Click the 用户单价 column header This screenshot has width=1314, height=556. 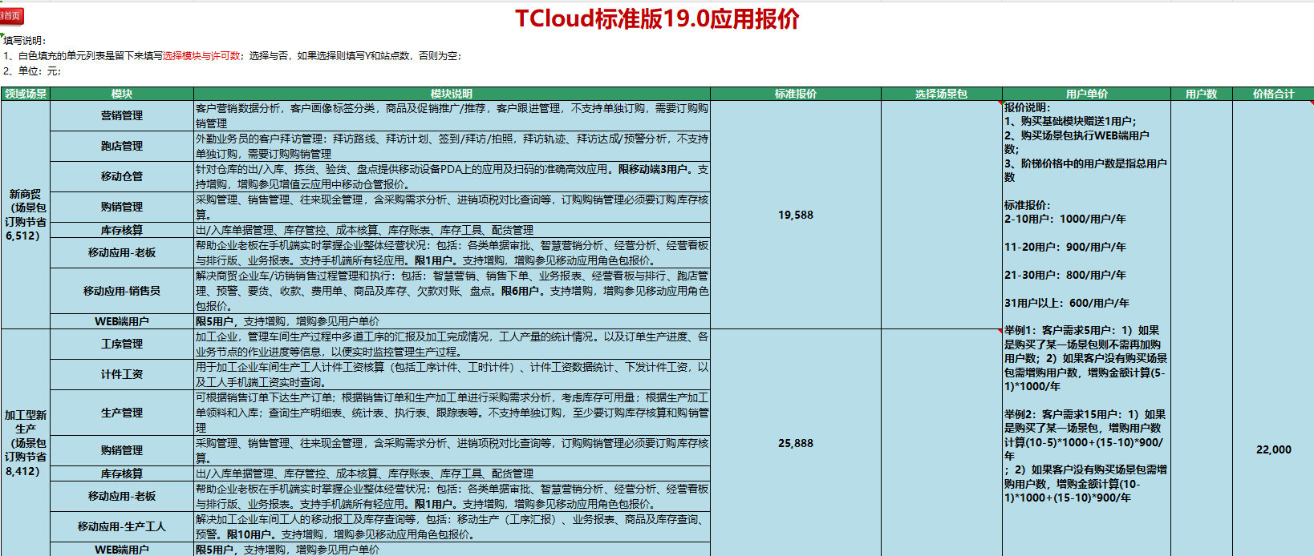click(x=1086, y=94)
